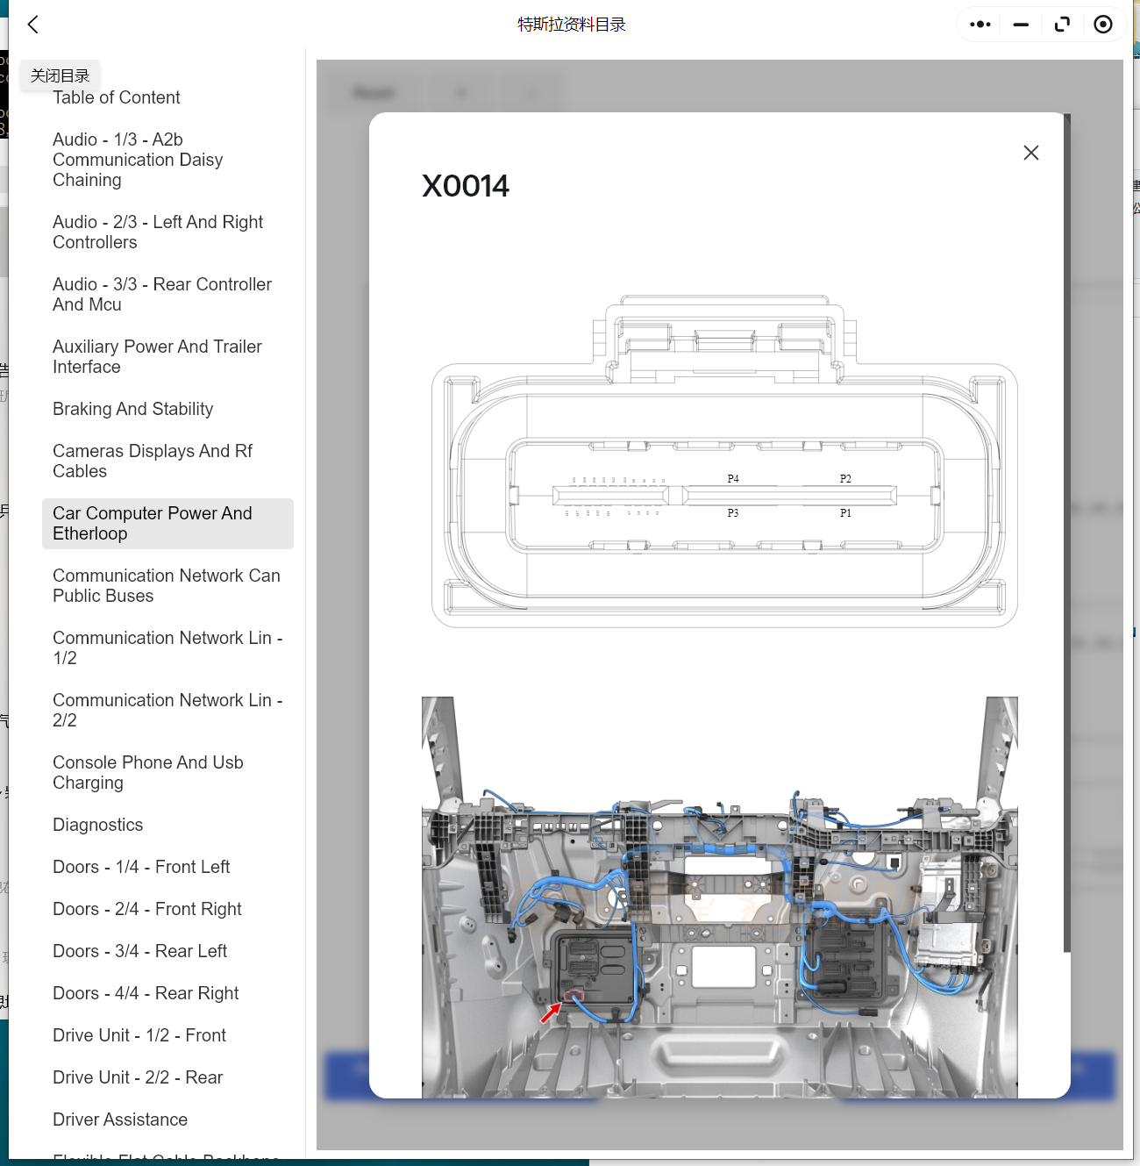This screenshot has width=1140, height=1166.
Task: Click the back arrow icon
Action: pos(33,25)
